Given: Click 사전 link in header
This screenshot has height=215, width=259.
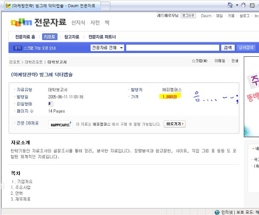Looking at the screenshot, I should coord(95,23).
